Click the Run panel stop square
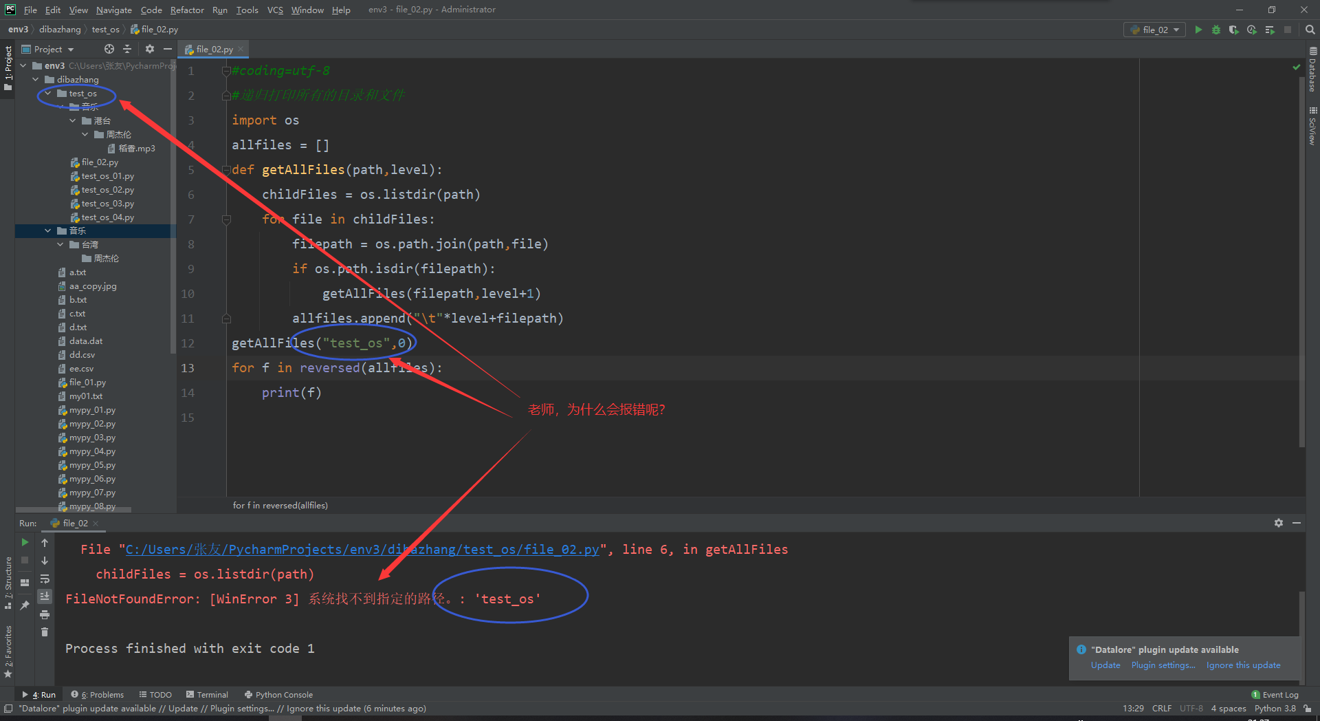The height and width of the screenshot is (721, 1320). pyautogui.click(x=25, y=560)
